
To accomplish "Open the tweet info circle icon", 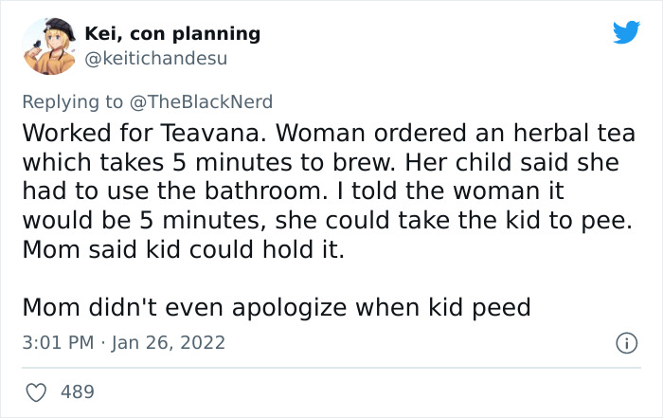I will coord(626,342).
